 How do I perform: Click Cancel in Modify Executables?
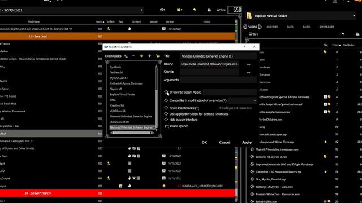[225, 142]
